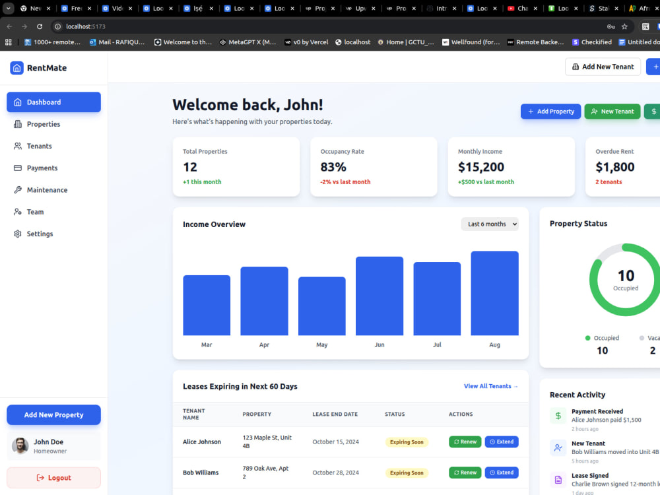Click the Monthly Income card
The image size is (660, 495).
coord(511,167)
